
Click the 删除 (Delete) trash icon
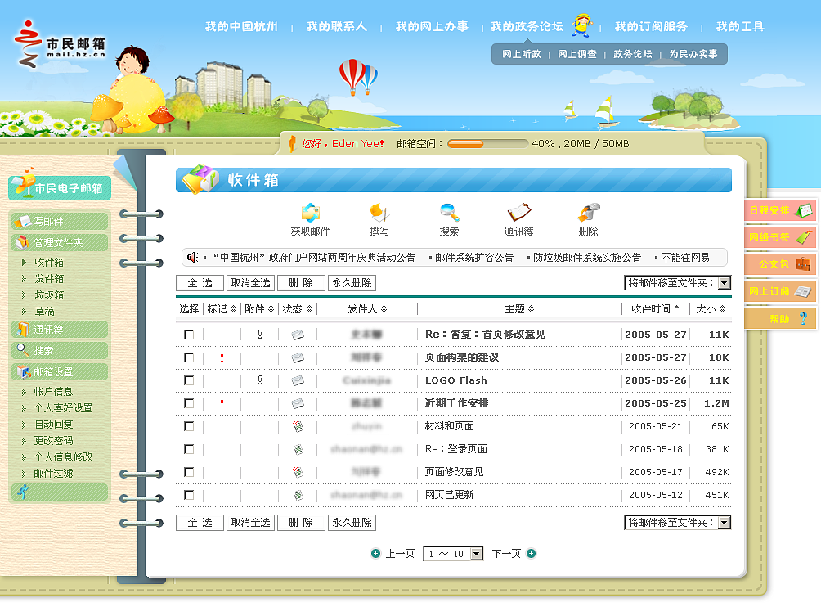point(589,214)
